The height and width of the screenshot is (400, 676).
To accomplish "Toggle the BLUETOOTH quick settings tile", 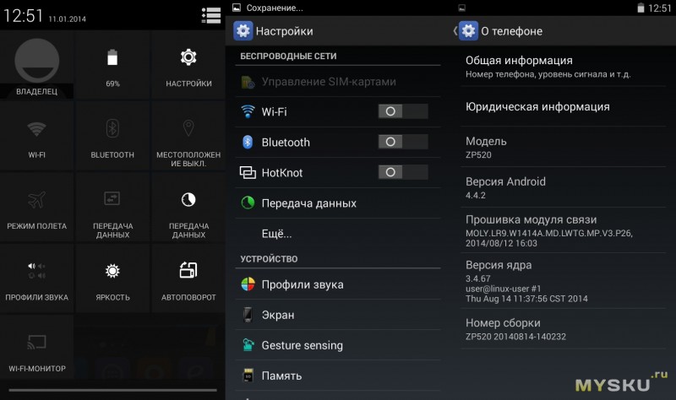I will pos(112,136).
